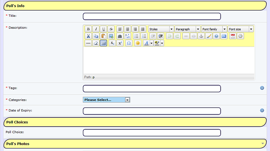Click the info icon beside Tags field
The height and width of the screenshot is (151, 270).
point(262,88)
